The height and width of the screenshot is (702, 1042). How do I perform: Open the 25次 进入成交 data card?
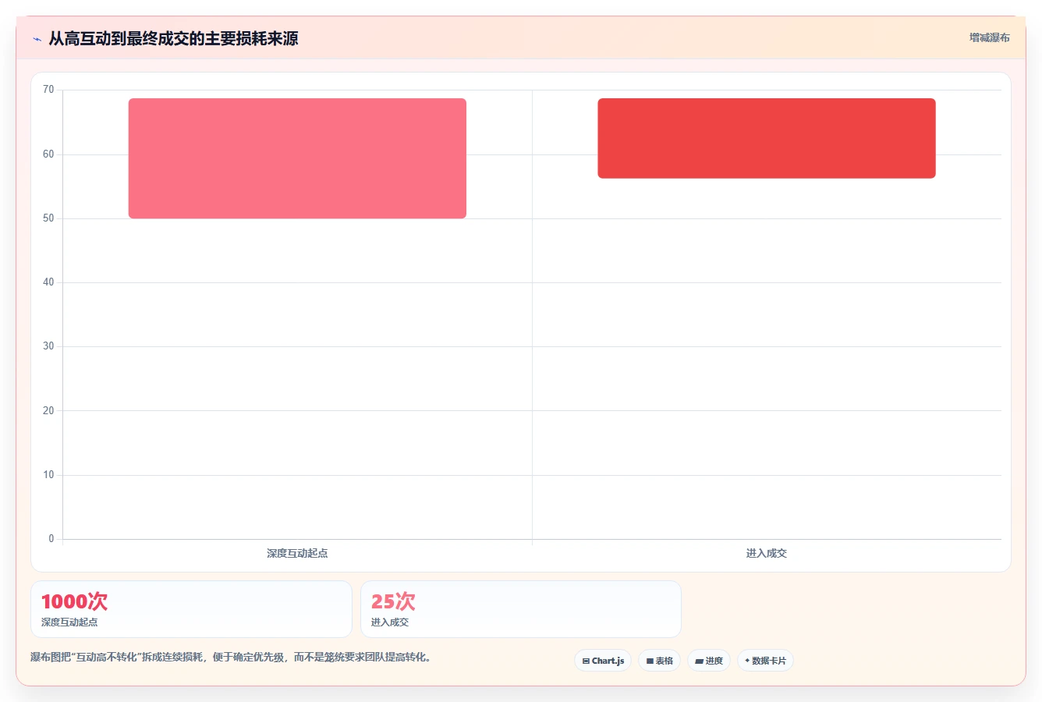tap(521, 609)
